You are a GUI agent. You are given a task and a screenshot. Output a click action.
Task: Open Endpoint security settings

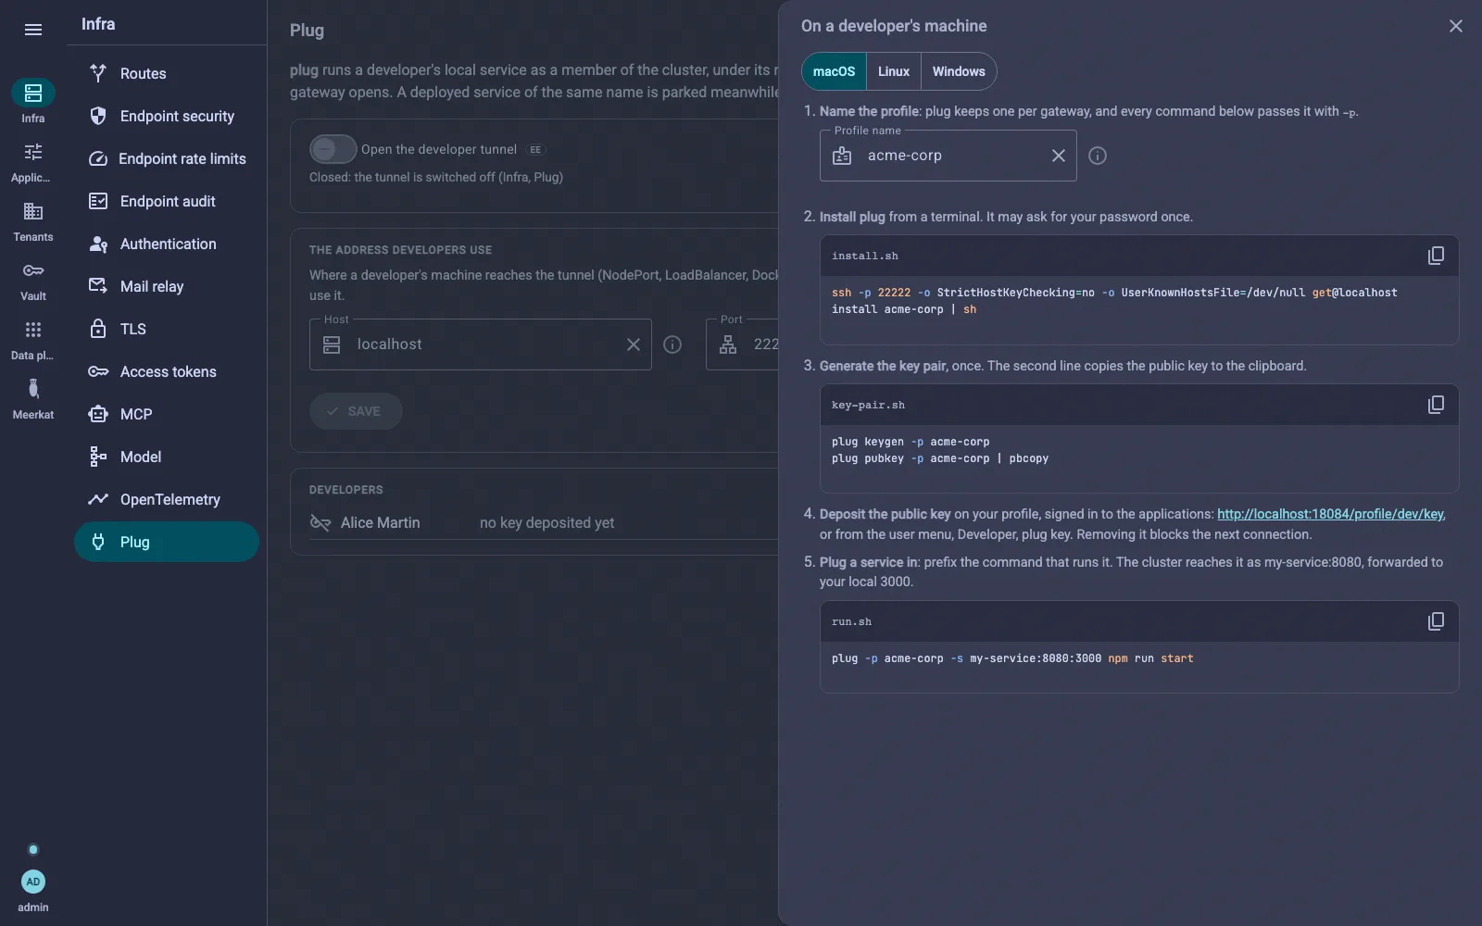coord(167,116)
